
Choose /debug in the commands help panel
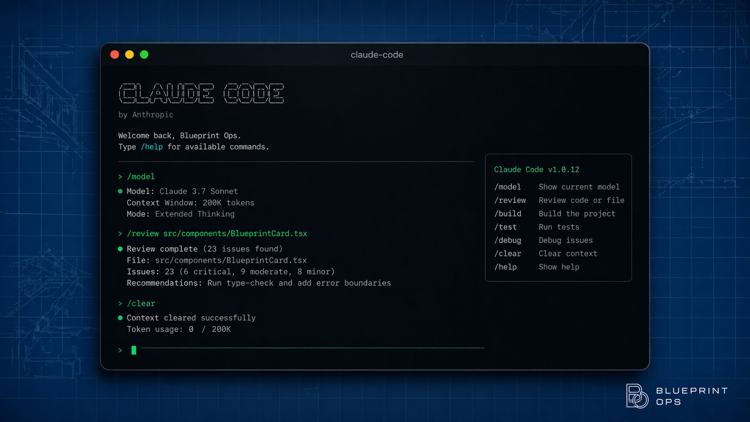(x=508, y=241)
